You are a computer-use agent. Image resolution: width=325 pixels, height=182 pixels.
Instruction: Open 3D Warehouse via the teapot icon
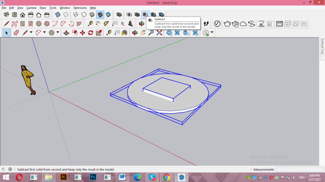(x=228, y=24)
